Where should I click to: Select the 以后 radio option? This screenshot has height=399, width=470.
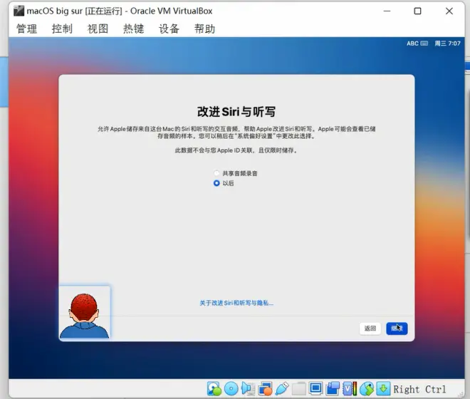(x=216, y=183)
